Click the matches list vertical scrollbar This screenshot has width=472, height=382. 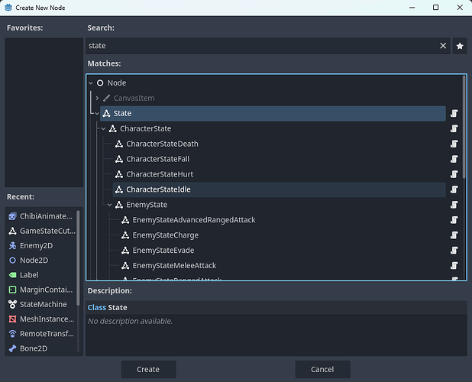(464, 126)
